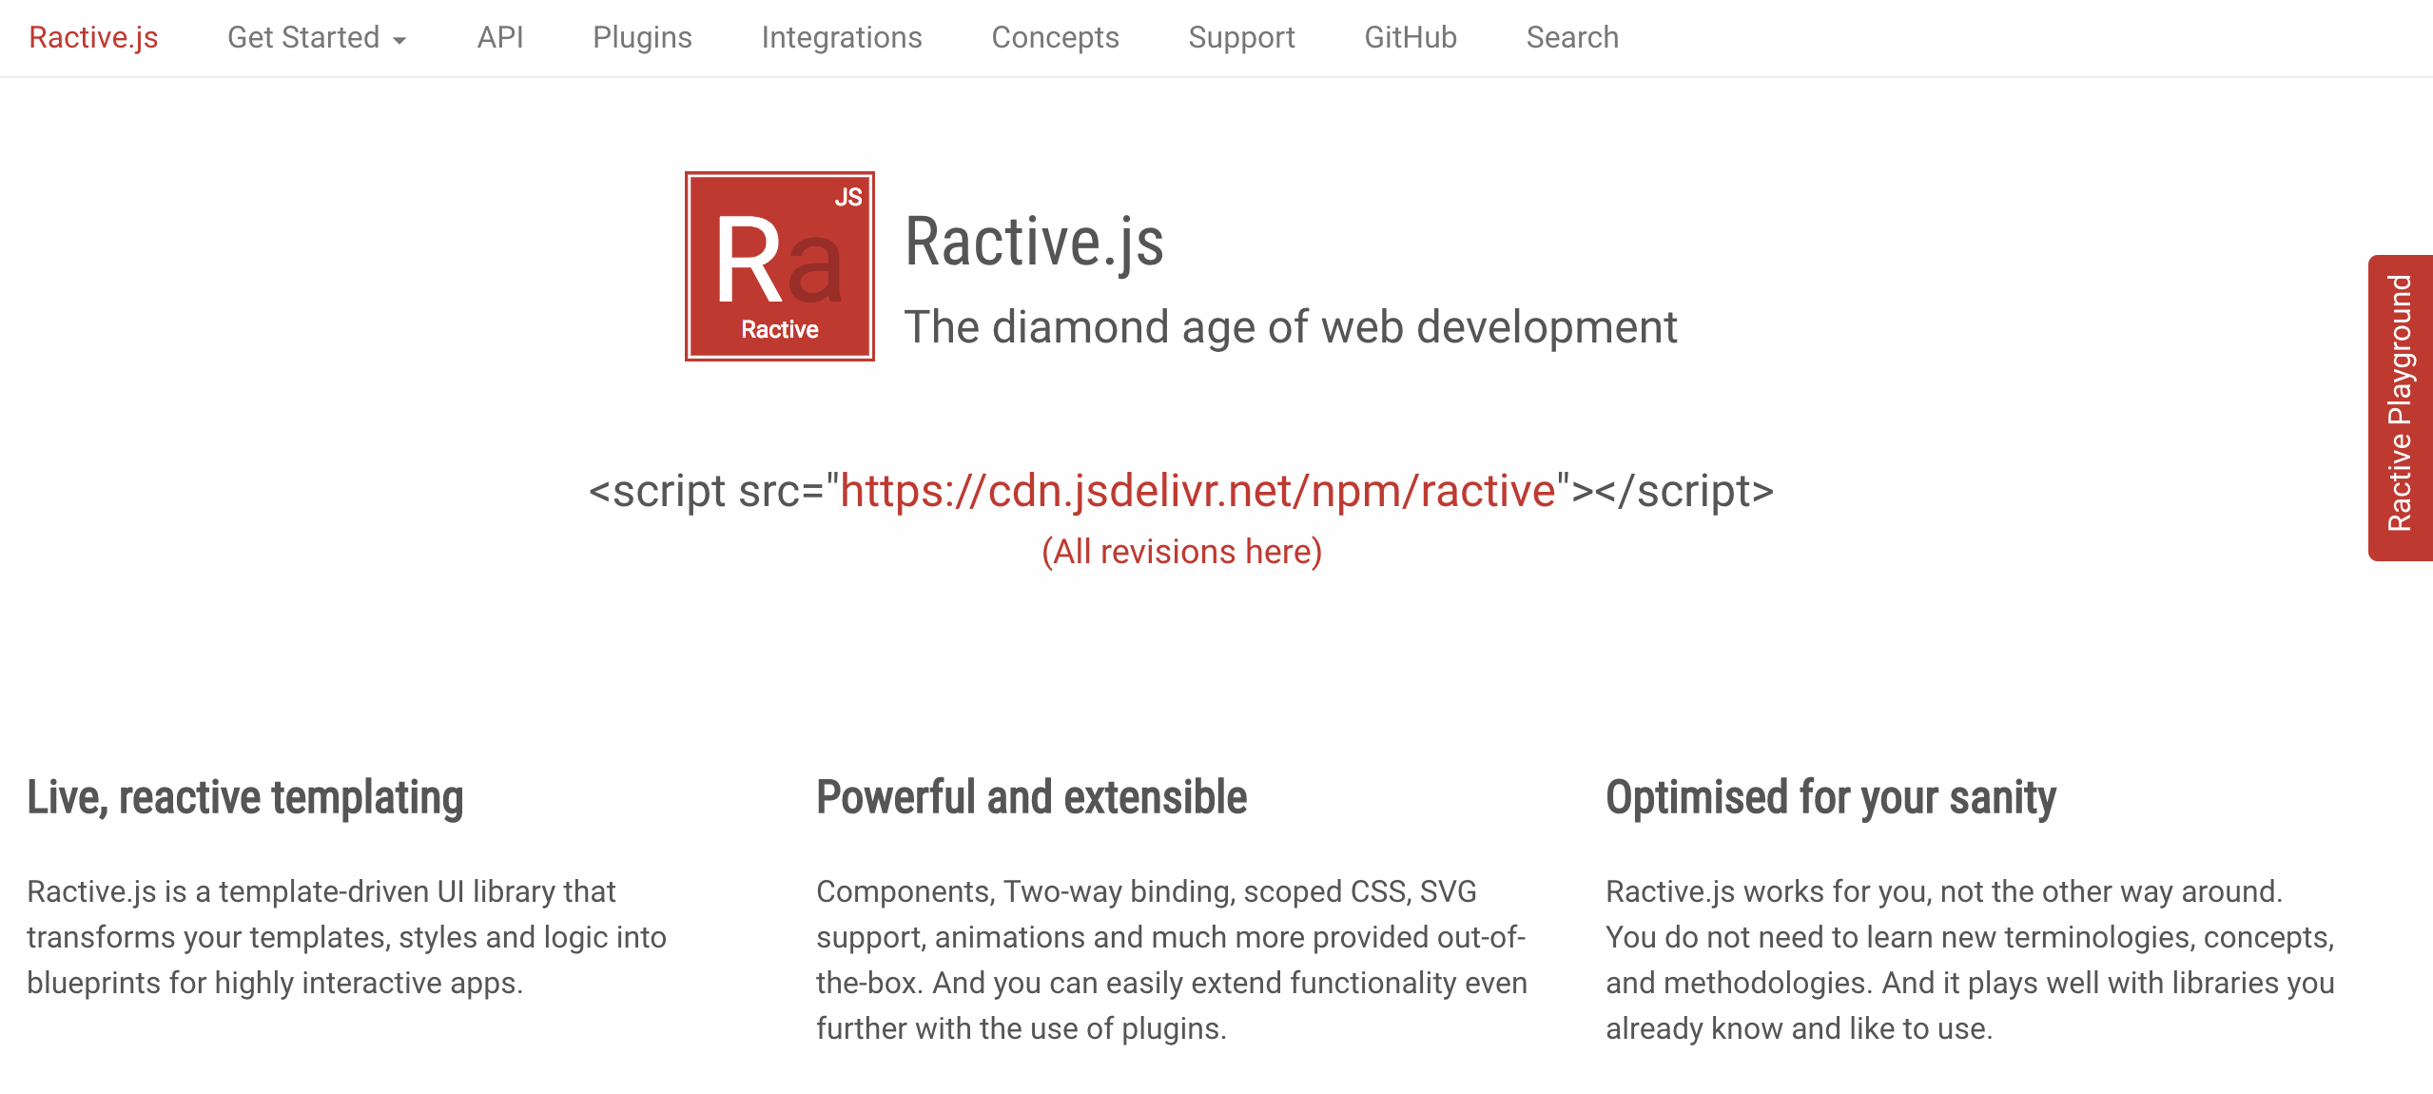The height and width of the screenshot is (1094, 2433).
Task: Click the Ractive label inside the logo square
Action: (x=779, y=330)
